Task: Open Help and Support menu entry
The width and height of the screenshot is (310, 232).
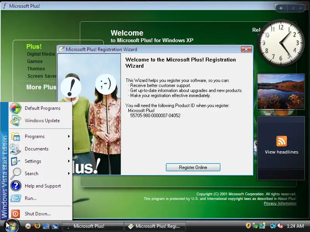Action: pyautogui.click(x=40, y=186)
